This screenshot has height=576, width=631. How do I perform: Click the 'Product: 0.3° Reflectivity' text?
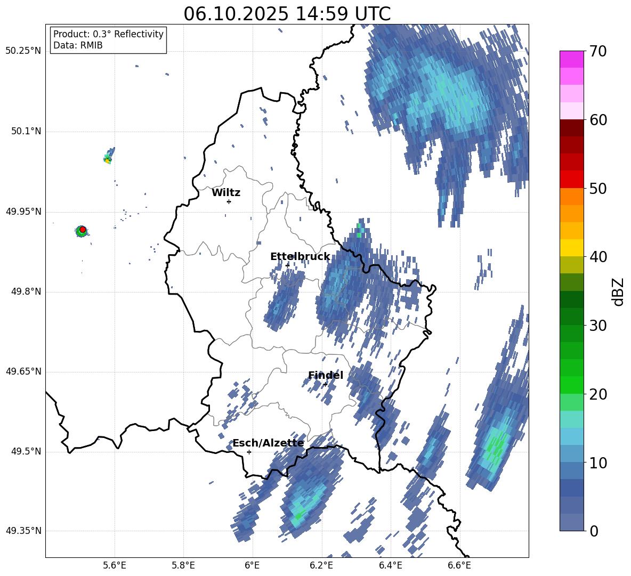click(x=108, y=34)
